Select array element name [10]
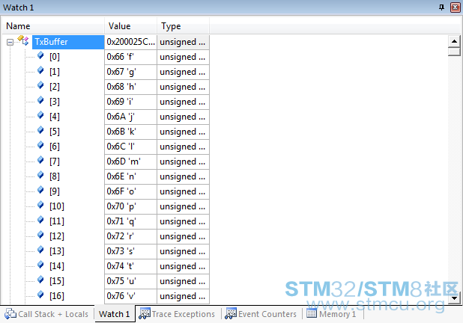 click(x=57, y=206)
